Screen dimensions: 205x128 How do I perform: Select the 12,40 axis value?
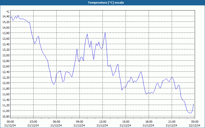point(6,72)
